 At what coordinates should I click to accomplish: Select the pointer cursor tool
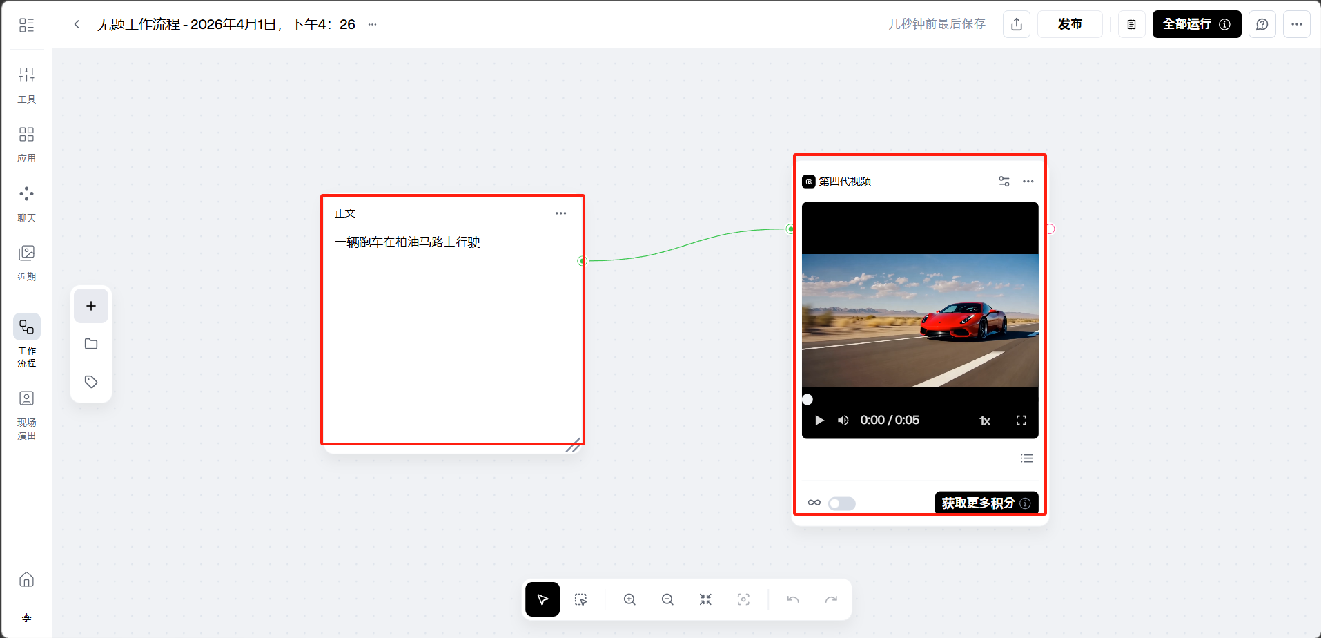(x=542, y=599)
